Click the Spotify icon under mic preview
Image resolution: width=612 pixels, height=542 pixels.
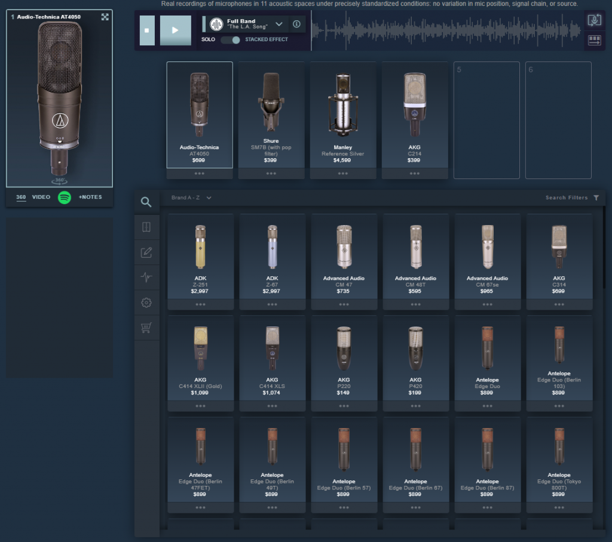[x=65, y=197]
